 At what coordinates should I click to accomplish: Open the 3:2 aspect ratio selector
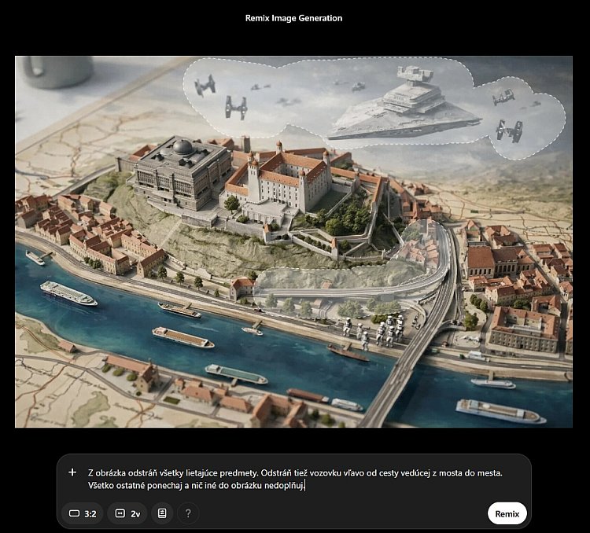point(83,513)
